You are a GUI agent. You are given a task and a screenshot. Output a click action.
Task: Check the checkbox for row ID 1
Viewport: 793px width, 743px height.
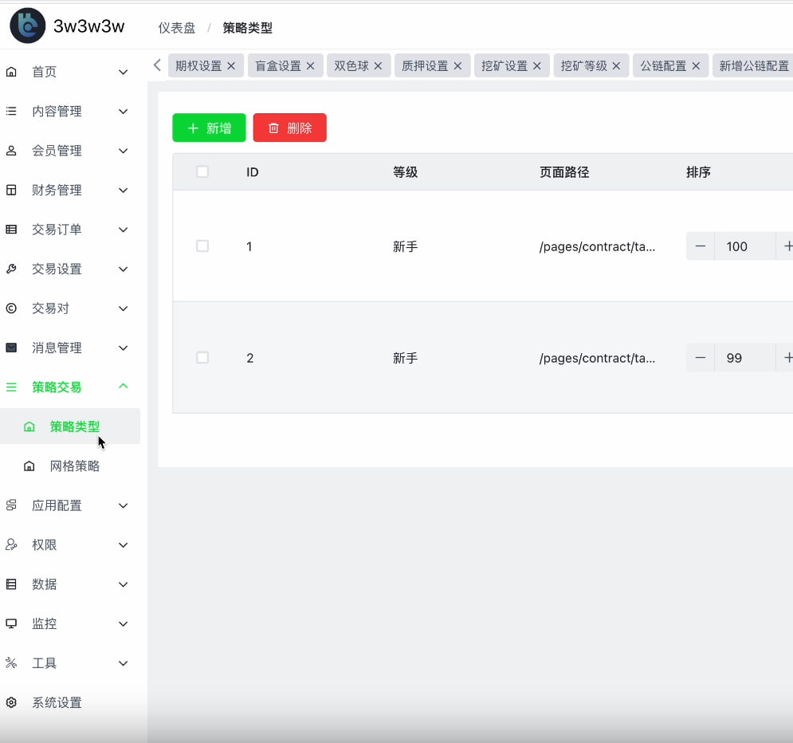pyautogui.click(x=202, y=246)
